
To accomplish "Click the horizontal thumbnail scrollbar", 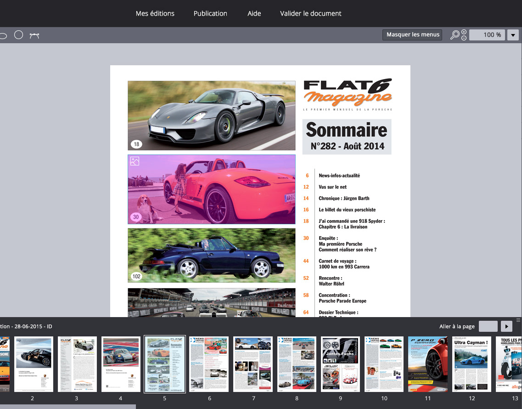I will coord(67,407).
